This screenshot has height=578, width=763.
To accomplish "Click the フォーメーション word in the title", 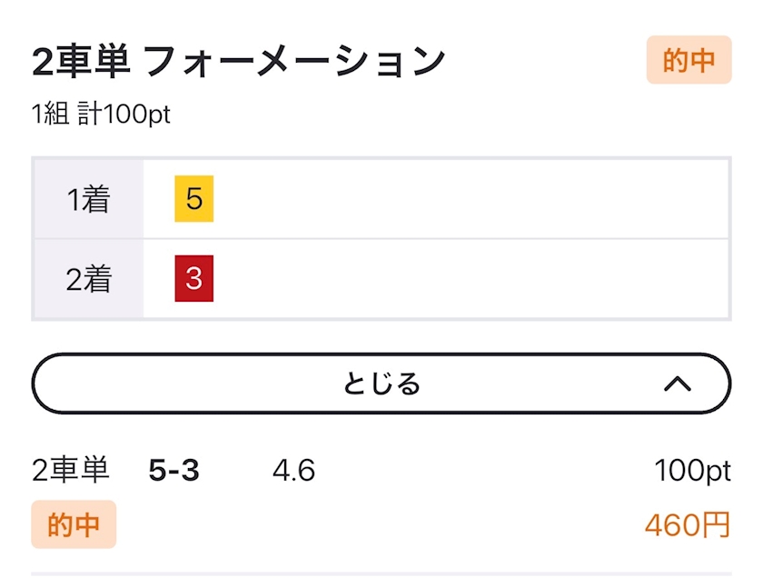I will [x=294, y=62].
